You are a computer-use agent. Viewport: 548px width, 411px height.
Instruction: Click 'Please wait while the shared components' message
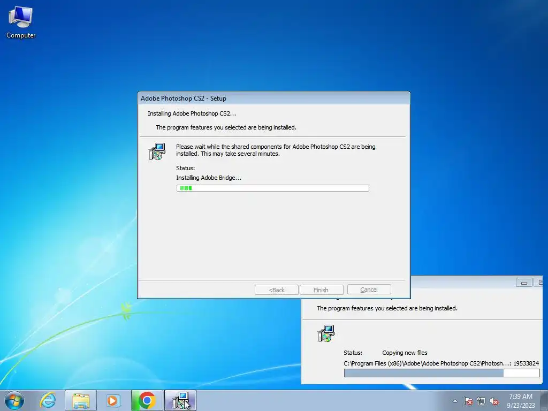point(276,150)
